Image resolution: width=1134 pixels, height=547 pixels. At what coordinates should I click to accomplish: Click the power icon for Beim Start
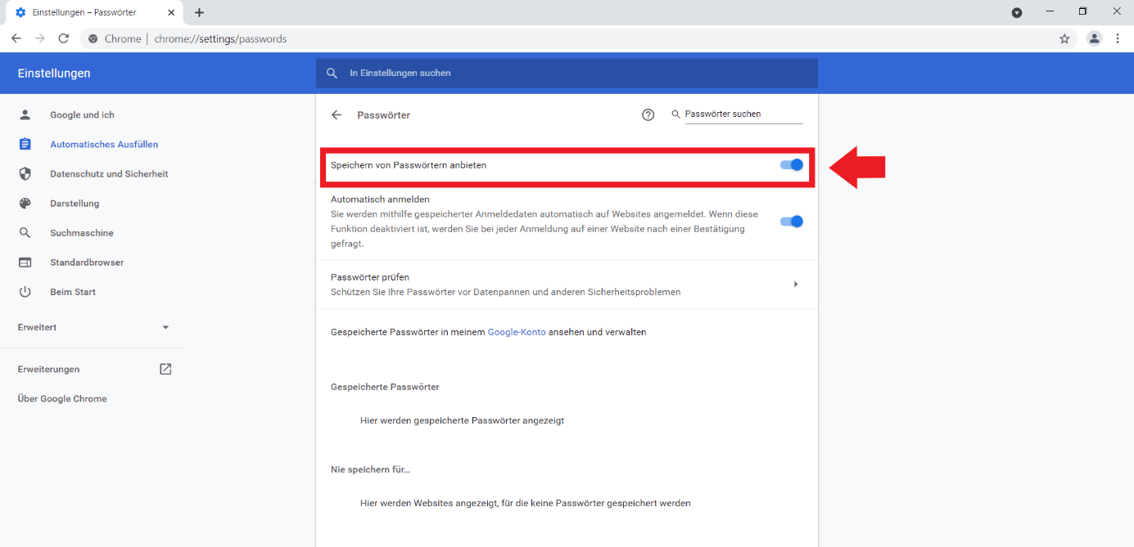[x=25, y=292]
